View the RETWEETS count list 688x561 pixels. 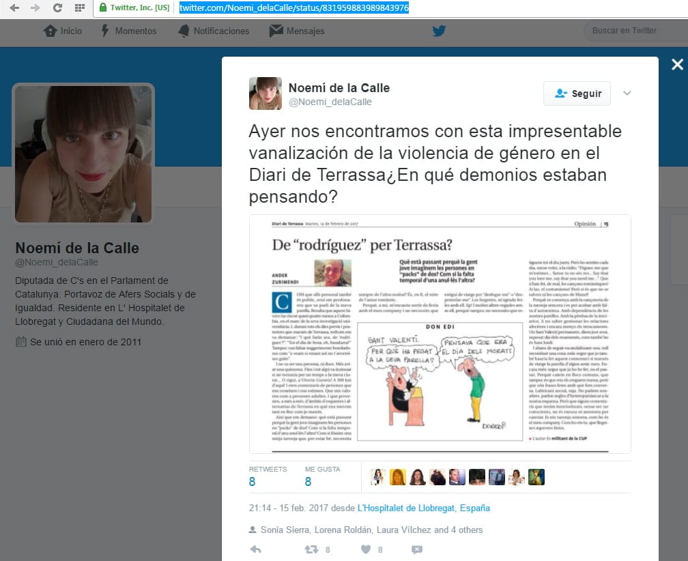coord(268,476)
